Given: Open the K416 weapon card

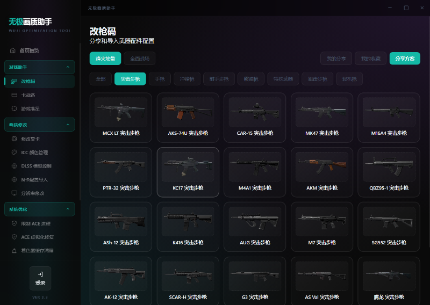Looking at the screenshot, I should (188, 227).
